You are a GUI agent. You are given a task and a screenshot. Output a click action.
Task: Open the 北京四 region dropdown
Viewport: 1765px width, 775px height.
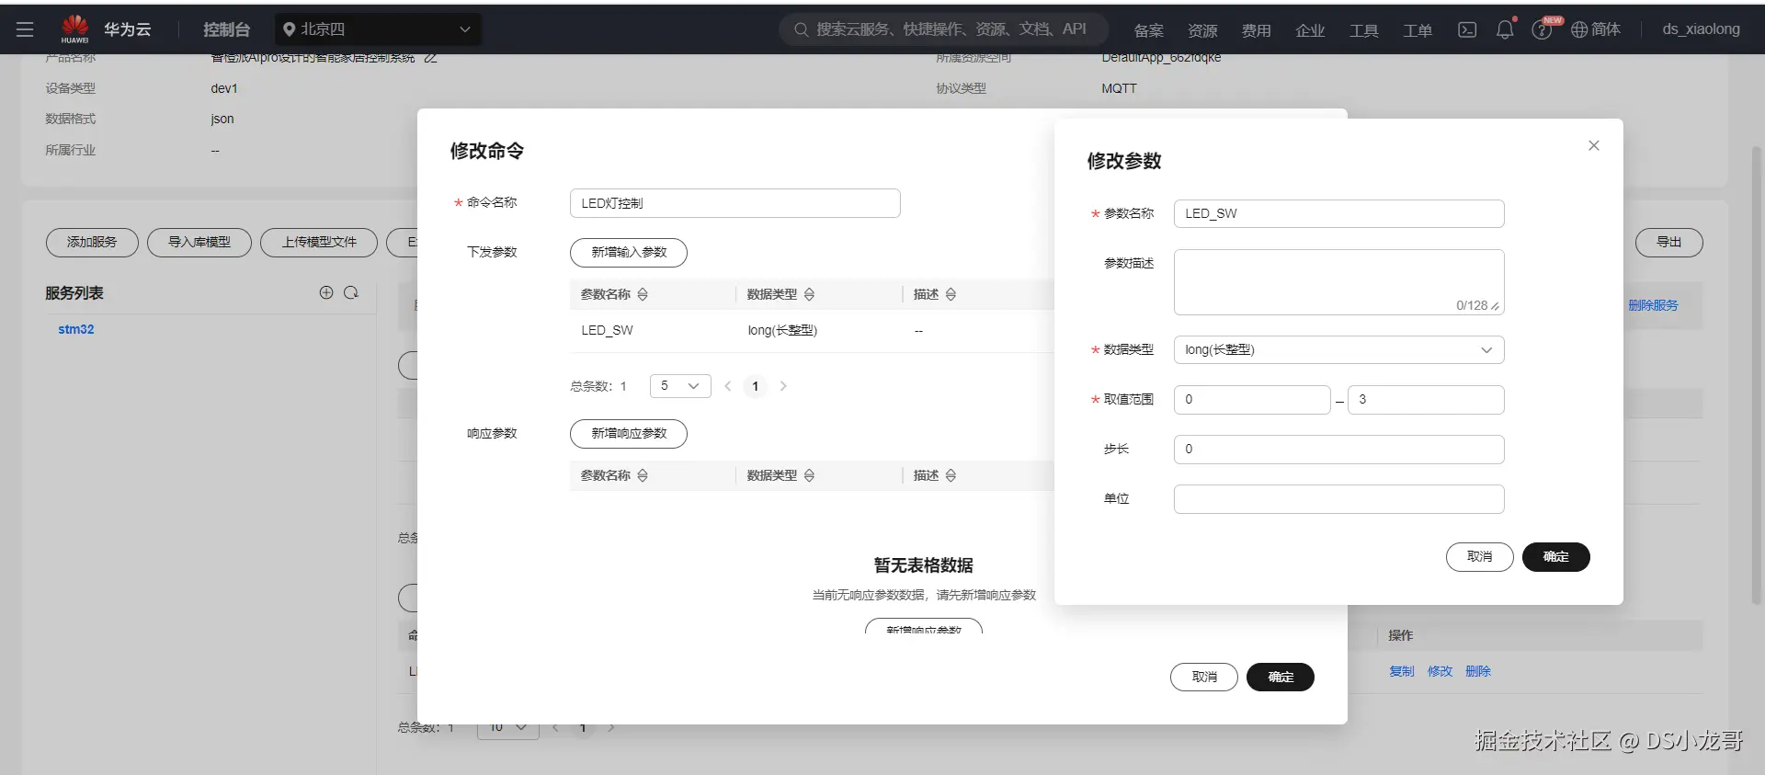pyautogui.click(x=378, y=29)
